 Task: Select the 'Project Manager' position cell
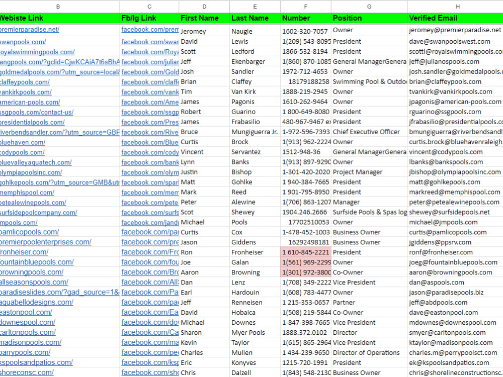coord(369,172)
